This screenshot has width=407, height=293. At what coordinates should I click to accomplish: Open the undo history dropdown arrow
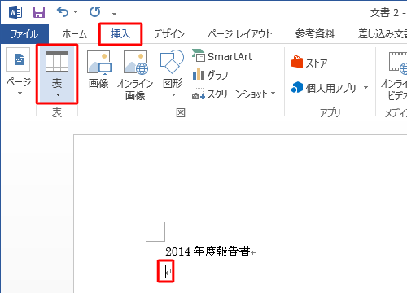click(76, 12)
